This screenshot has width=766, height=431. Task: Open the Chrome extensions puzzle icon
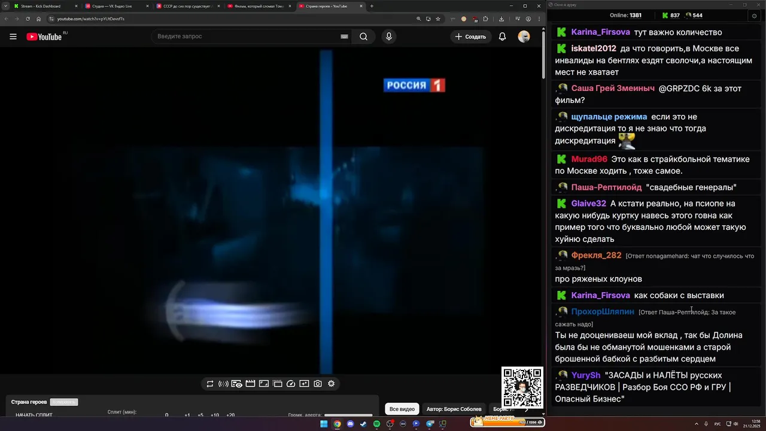485,19
